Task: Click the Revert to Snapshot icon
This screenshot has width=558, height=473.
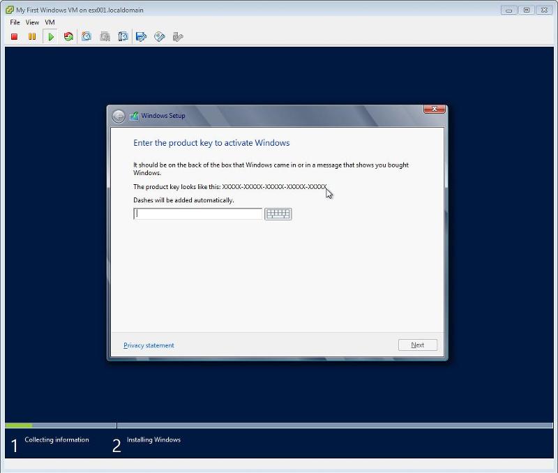Action: (x=105, y=37)
